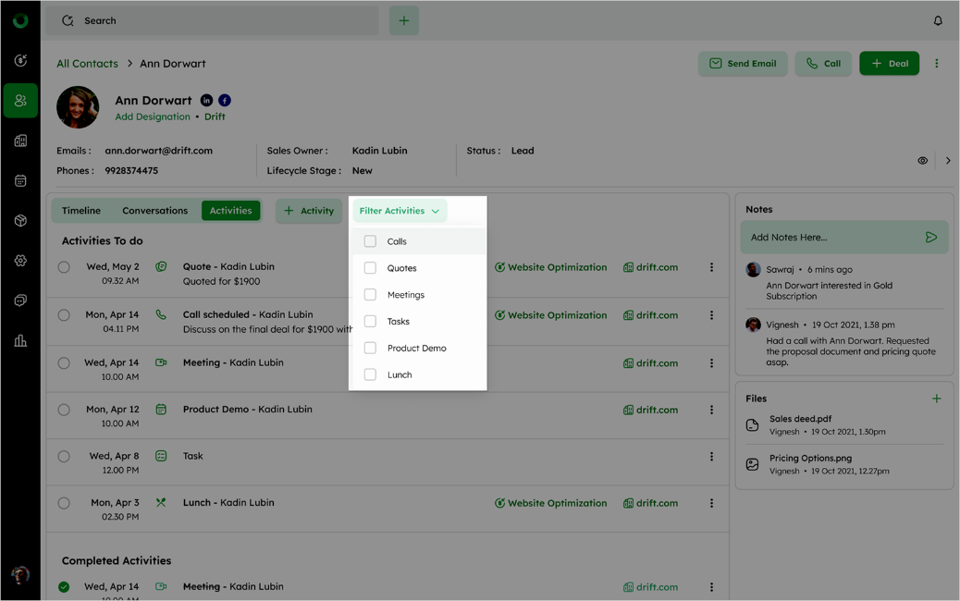Open options for Product Demo row
Viewport: 960px width, 601px height.
[x=711, y=410]
